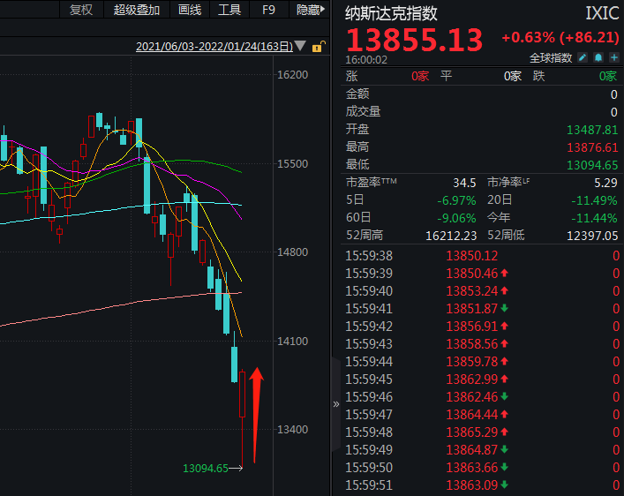Select the tick row at 15:59:38
Image resolution: width=624 pixels, height=496 pixels.
[482, 256]
